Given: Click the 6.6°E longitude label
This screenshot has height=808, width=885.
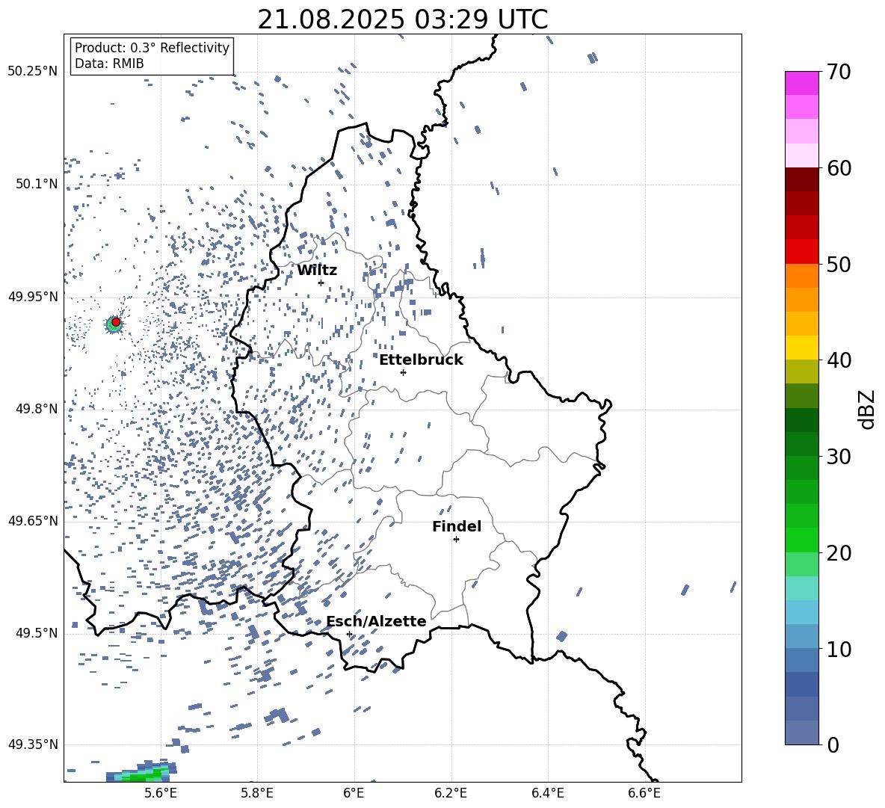Looking at the screenshot, I should [644, 793].
